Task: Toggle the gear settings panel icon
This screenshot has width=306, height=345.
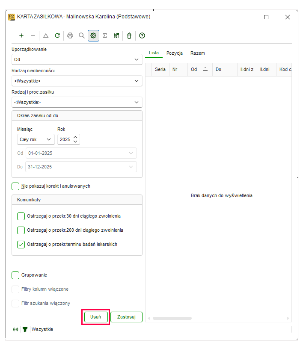Action: point(93,35)
